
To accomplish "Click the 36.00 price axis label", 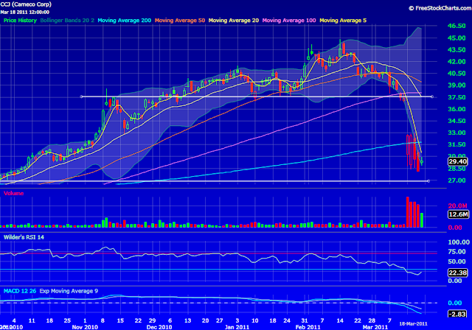I will point(457,109).
